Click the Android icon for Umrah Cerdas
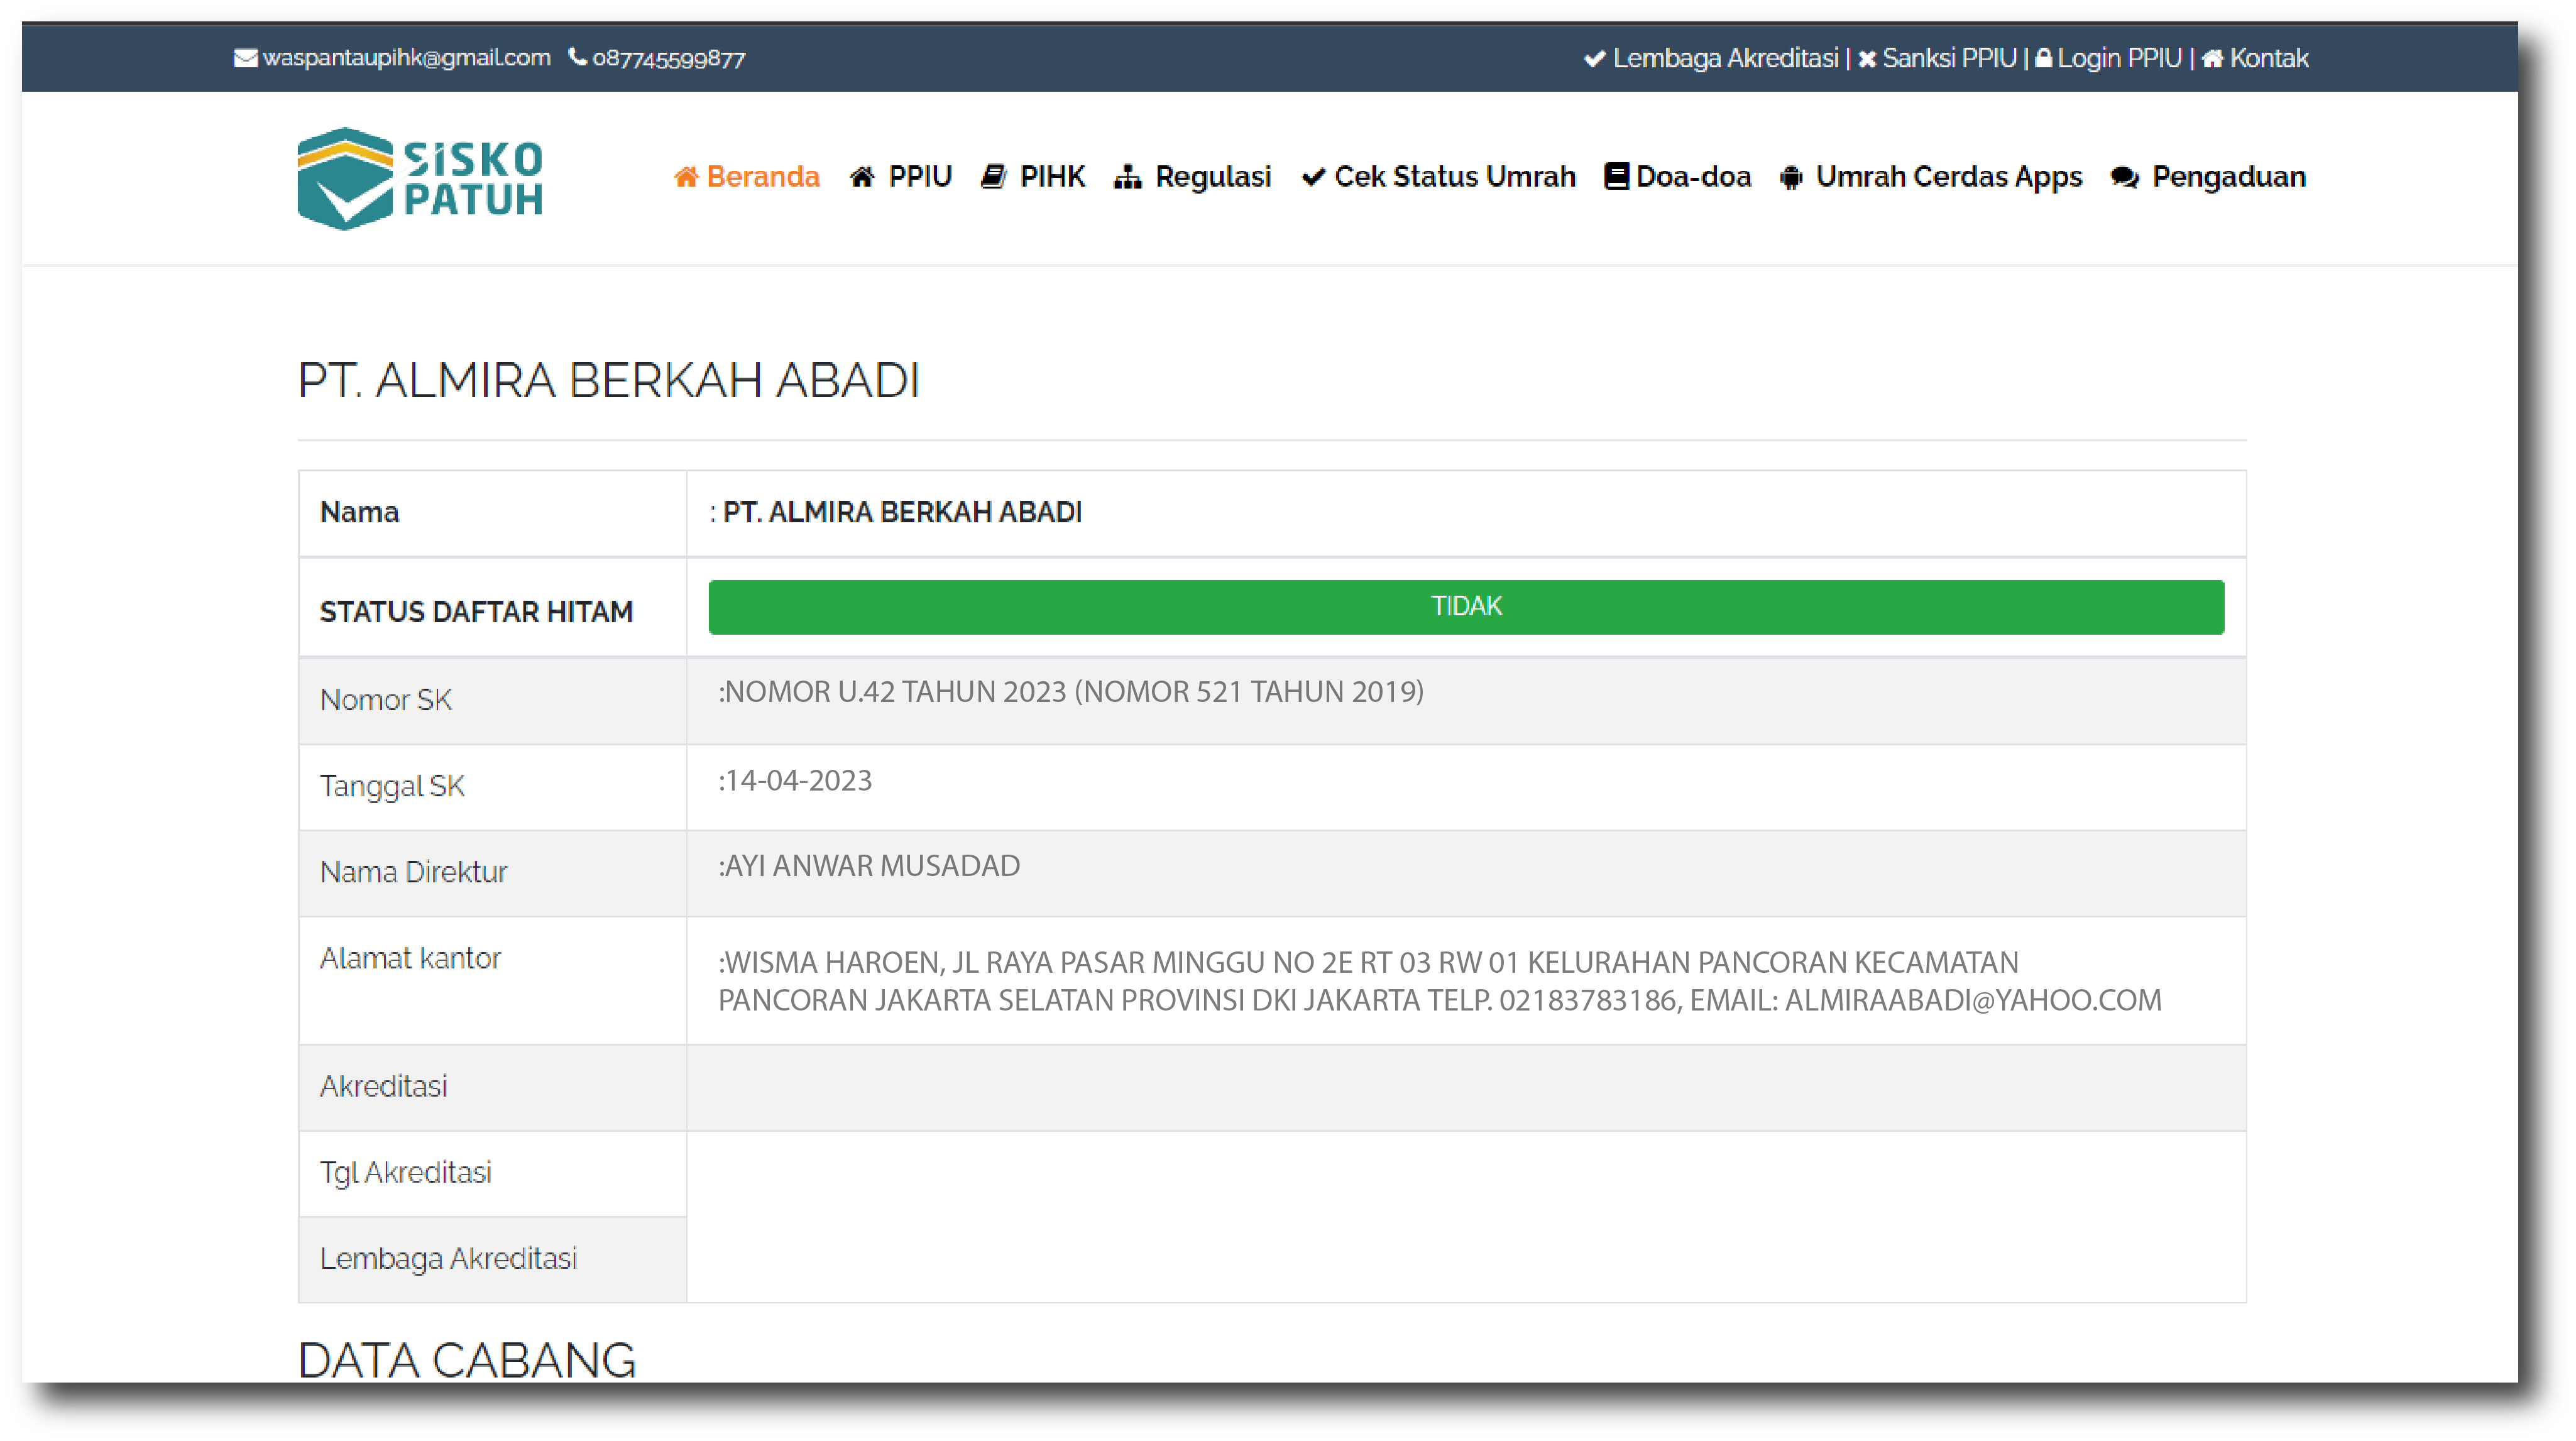This screenshot has height=1441, width=2576. (1790, 177)
